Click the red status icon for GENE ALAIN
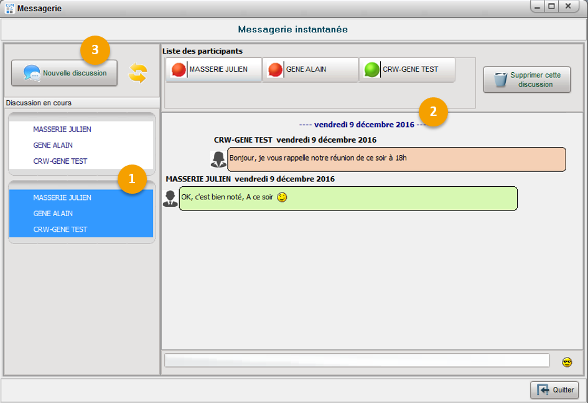Viewport: 588px width, 403px height. (x=275, y=70)
